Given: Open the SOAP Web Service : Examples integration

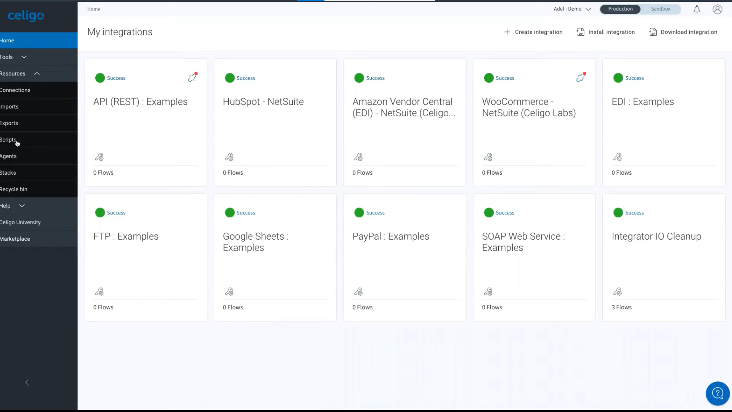Looking at the screenshot, I should [523, 242].
